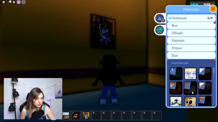Select the Любимый favorites category
Viewport: 218px width, 122px height.
tap(191, 18)
